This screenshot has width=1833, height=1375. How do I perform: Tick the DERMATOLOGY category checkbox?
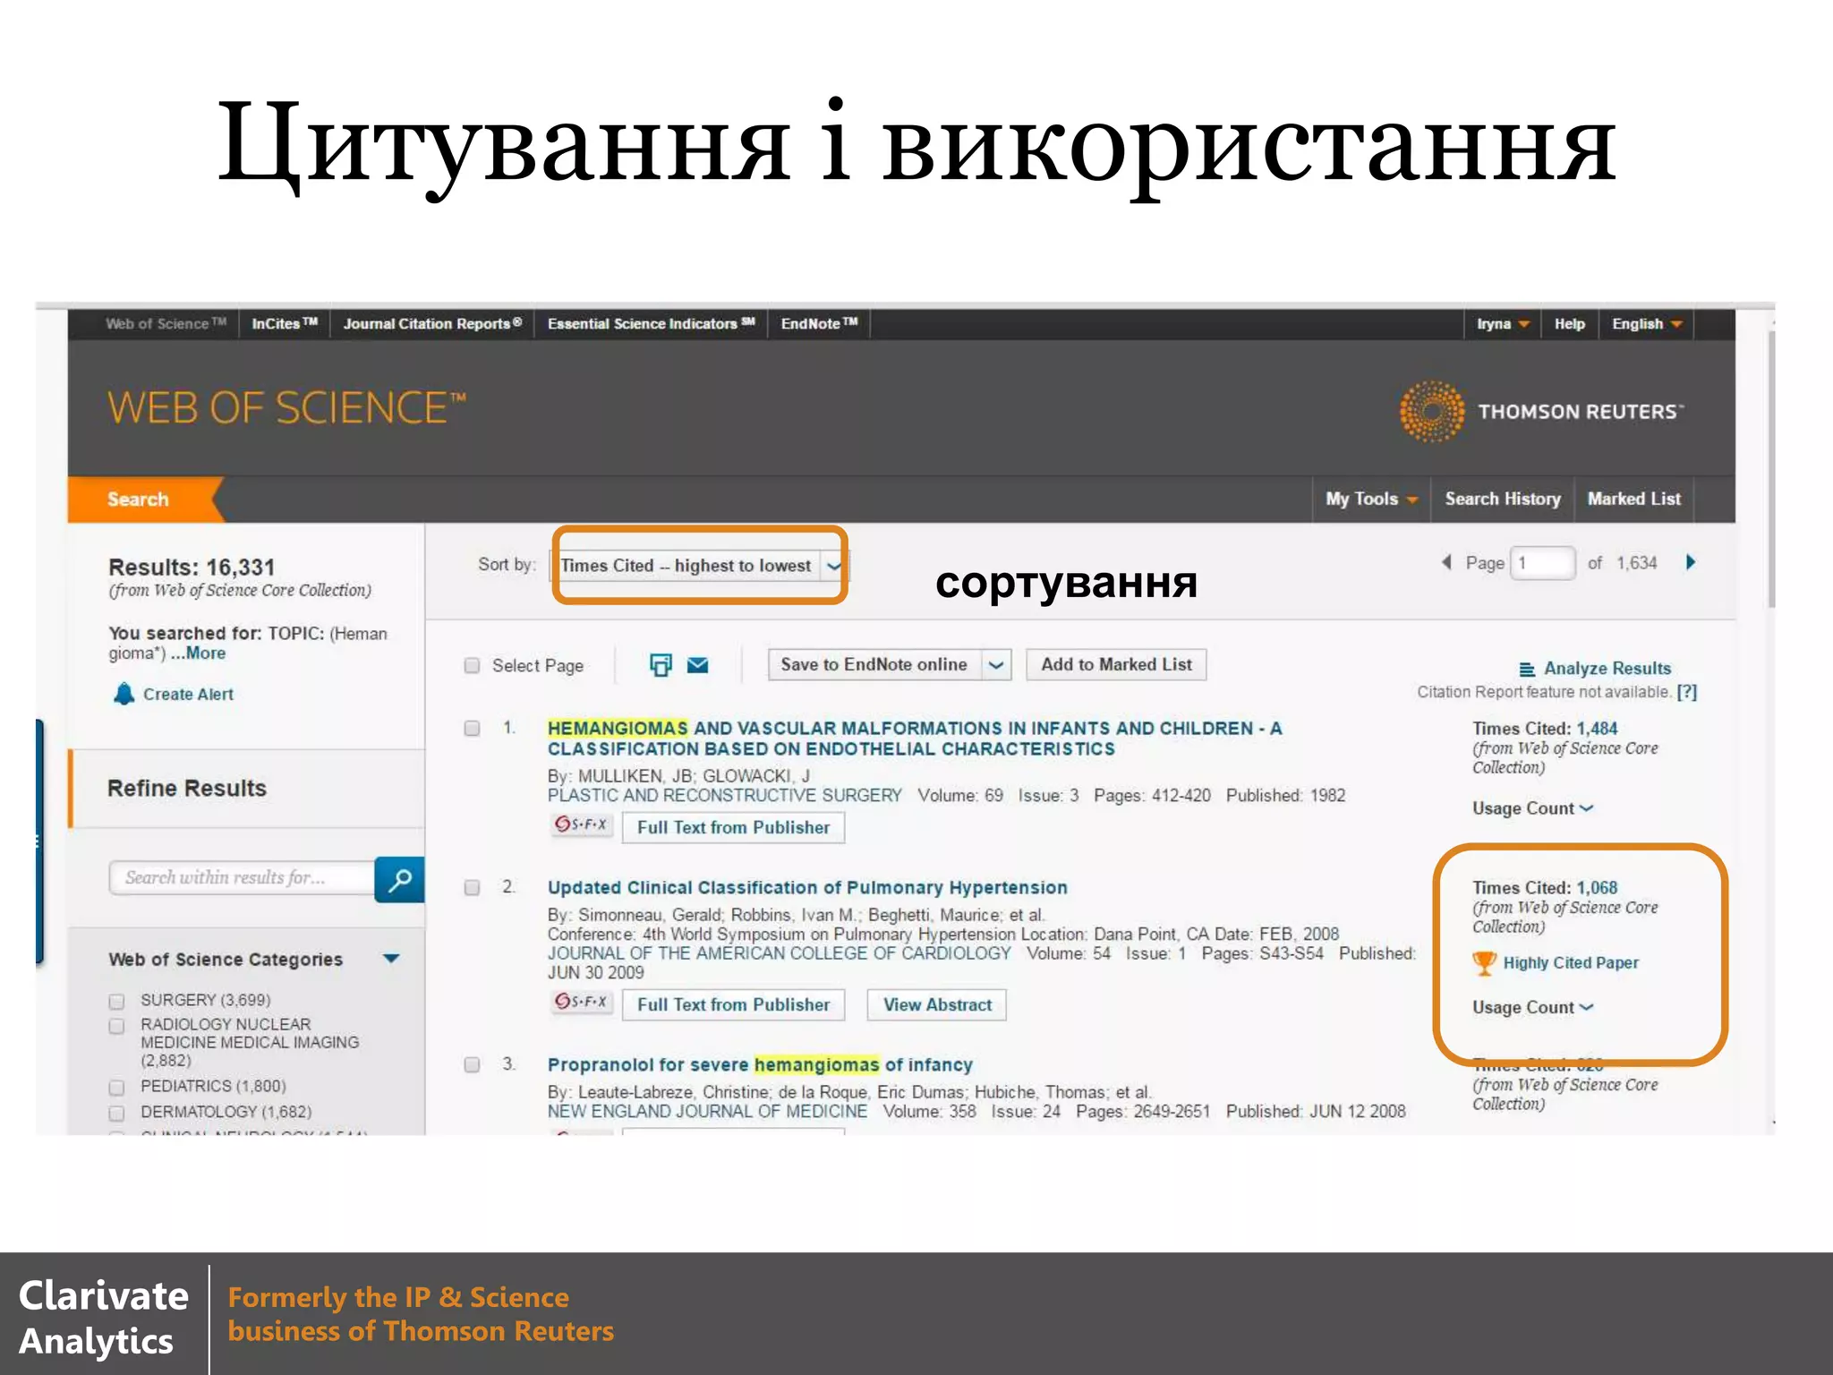coord(116,1113)
